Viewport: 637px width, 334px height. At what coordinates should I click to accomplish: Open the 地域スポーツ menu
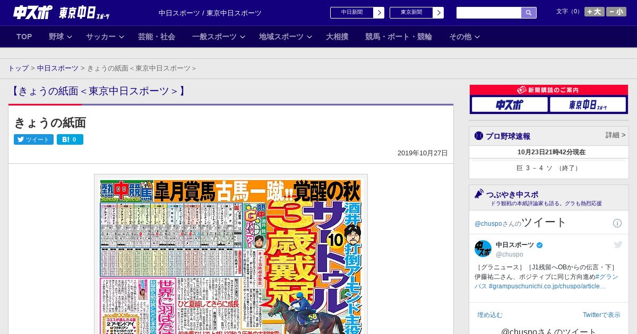click(x=281, y=37)
